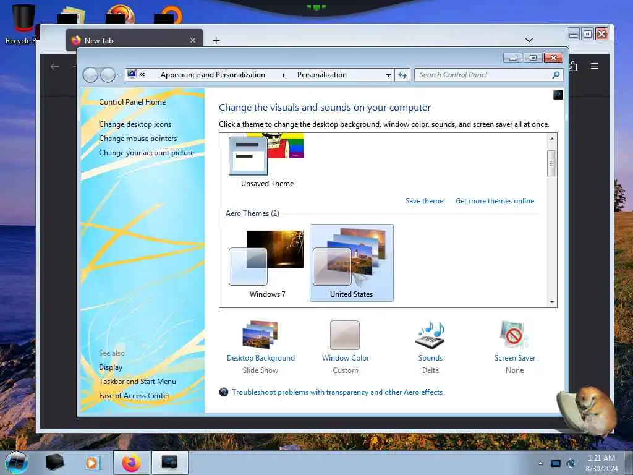633x475 pixels.
Task: Go to Control Panel Home
Action: pos(132,102)
